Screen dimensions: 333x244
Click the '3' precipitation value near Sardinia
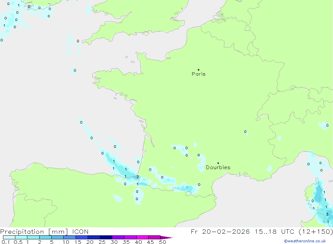coord(327,214)
